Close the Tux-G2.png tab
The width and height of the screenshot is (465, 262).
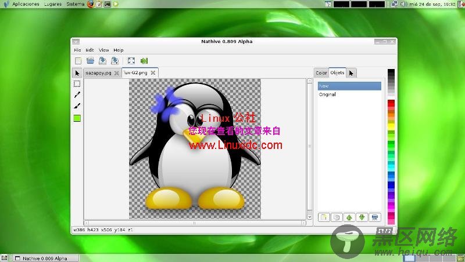tap(153, 72)
